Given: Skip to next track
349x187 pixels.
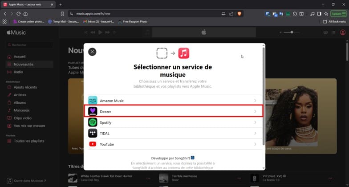Looking at the screenshot, I should pos(108,33).
